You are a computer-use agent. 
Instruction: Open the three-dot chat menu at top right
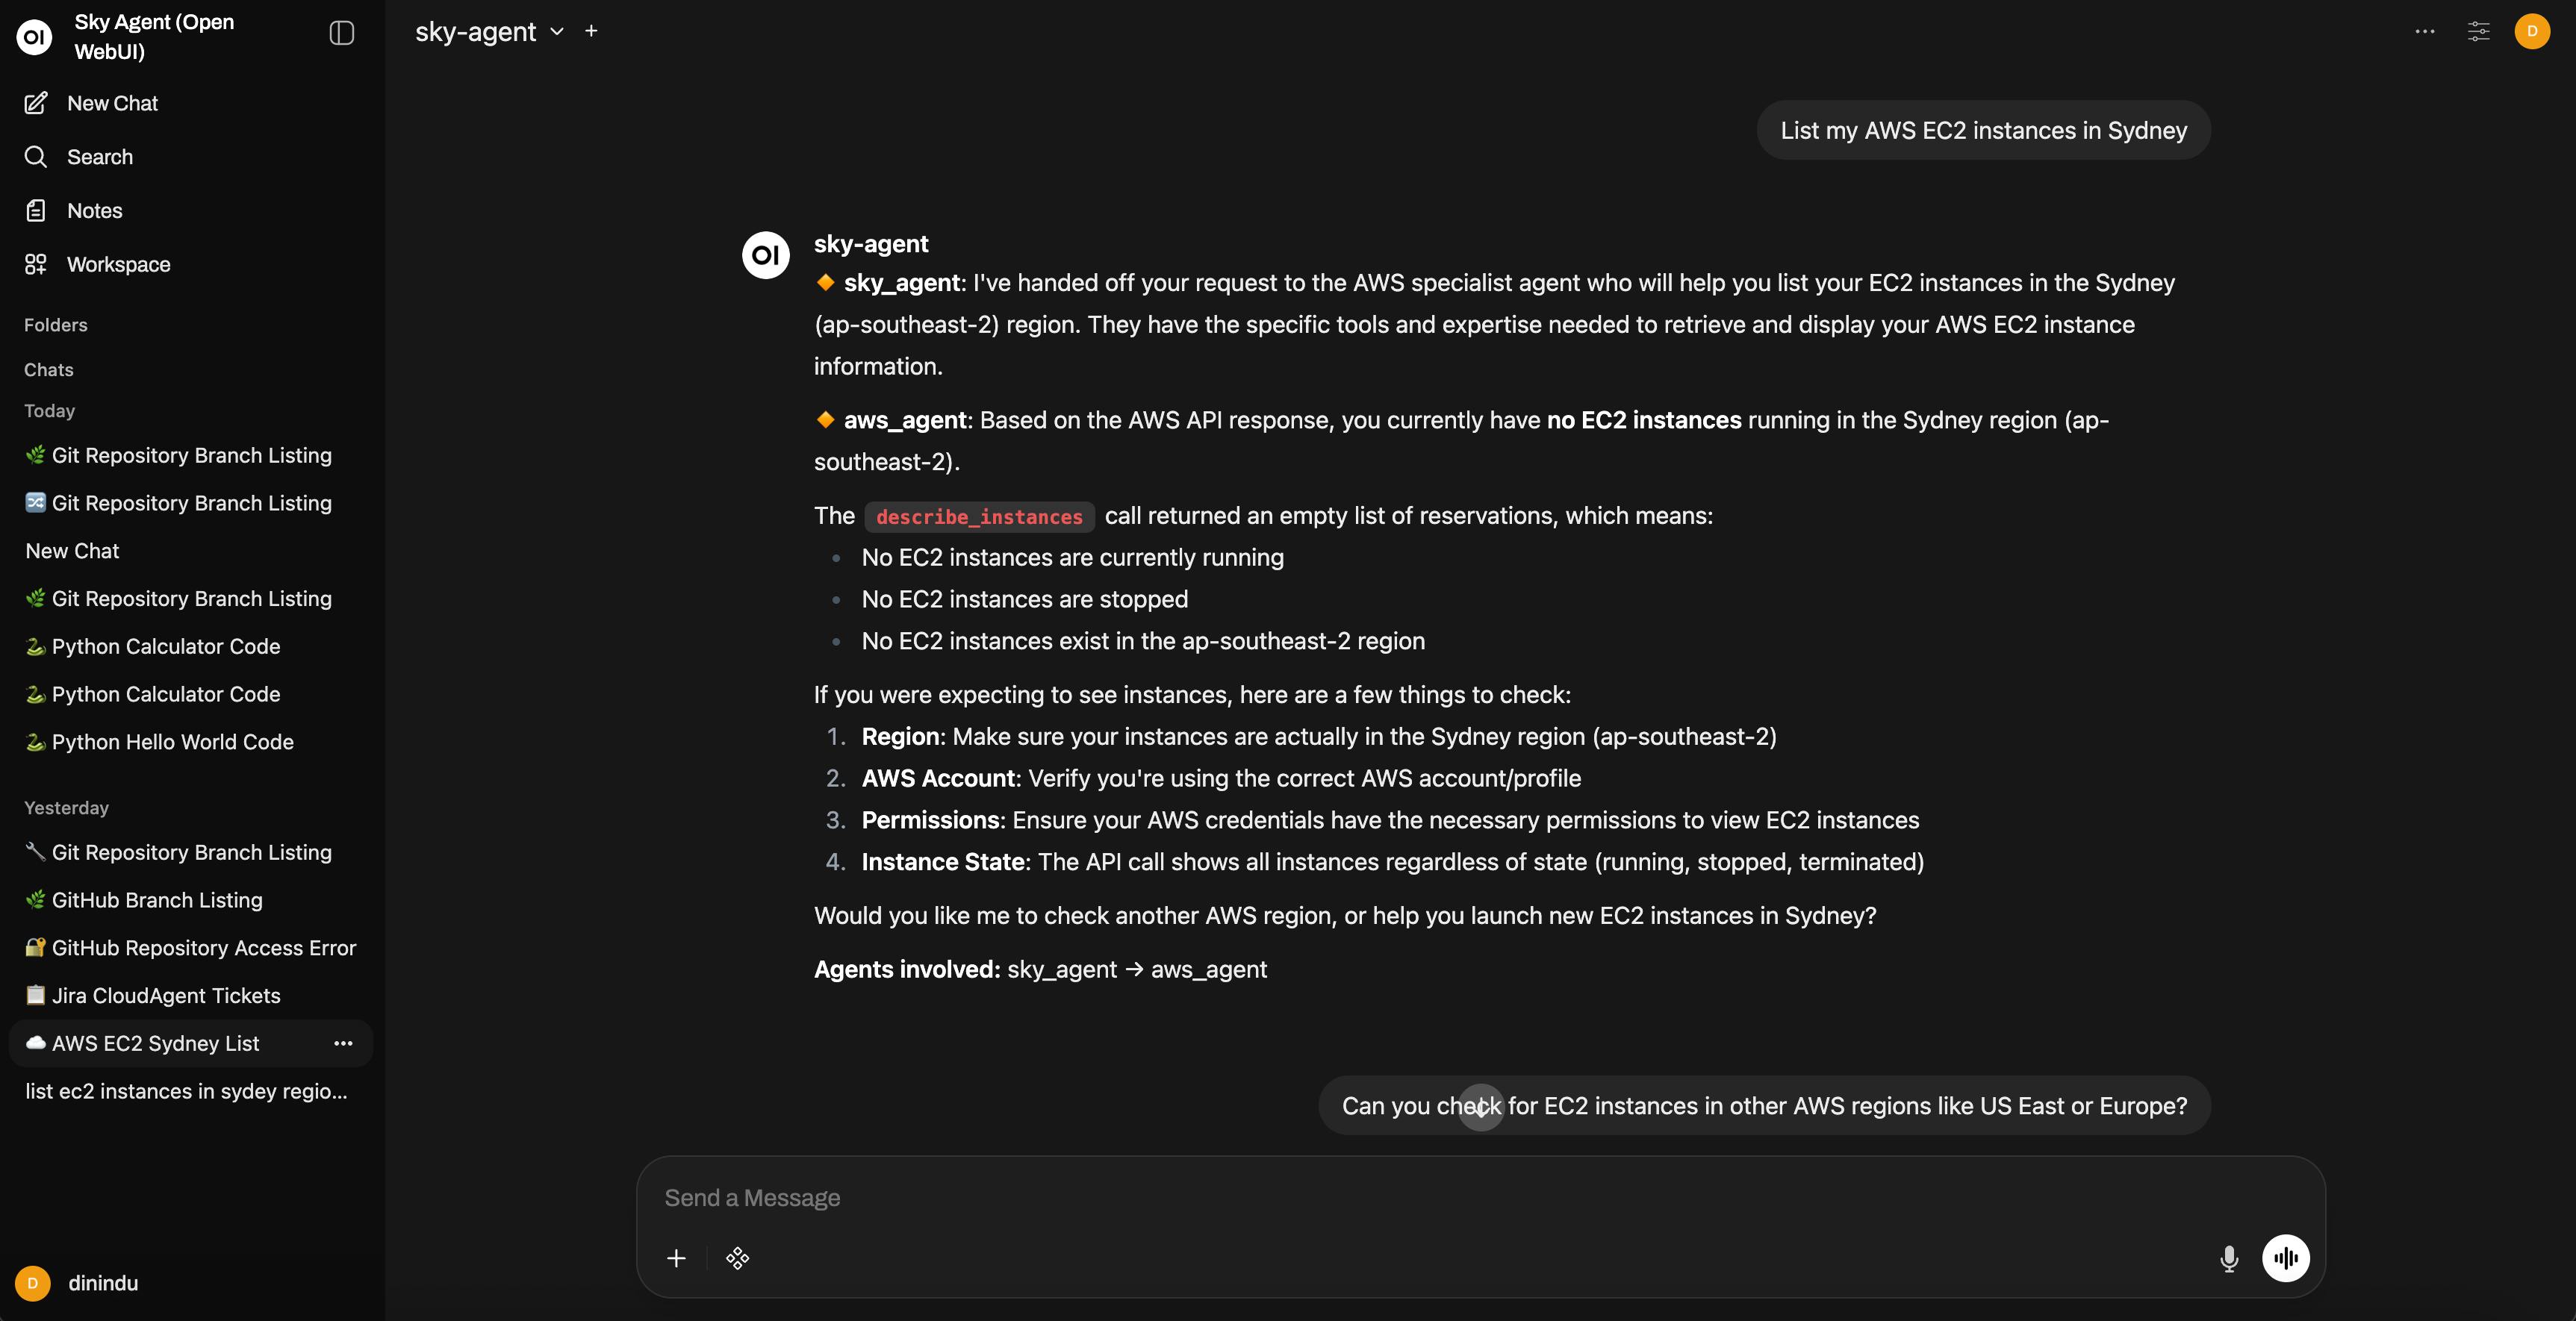(x=2424, y=31)
